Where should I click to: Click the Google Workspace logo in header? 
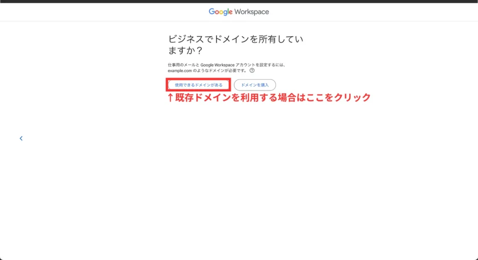pyautogui.click(x=239, y=12)
